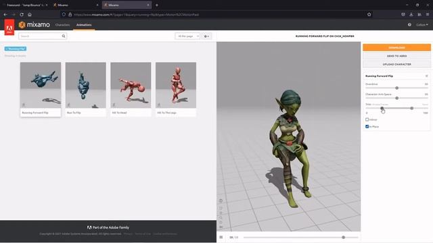433x243 pixels.
Task: Click the tracking protection shield icon
Action: (64, 14)
